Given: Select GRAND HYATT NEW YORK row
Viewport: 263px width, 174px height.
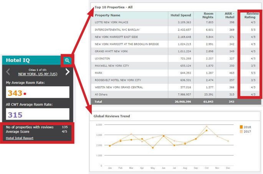Looking at the screenshot, I should point(176,51).
